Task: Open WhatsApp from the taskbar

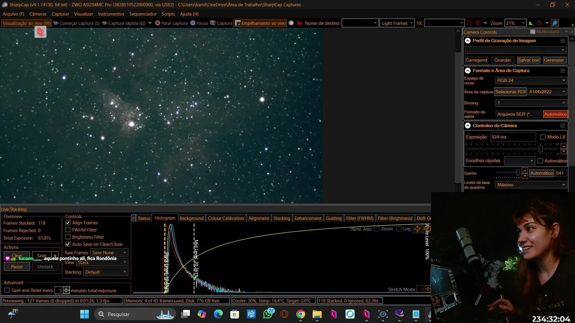Action: [268, 314]
